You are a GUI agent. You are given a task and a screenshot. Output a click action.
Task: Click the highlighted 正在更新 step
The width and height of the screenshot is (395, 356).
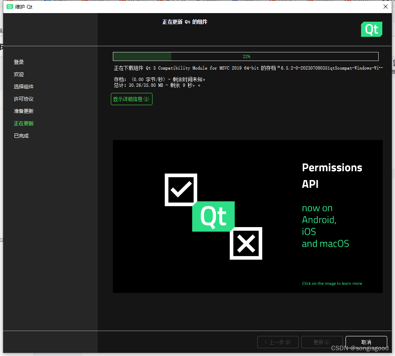(23, 123)
